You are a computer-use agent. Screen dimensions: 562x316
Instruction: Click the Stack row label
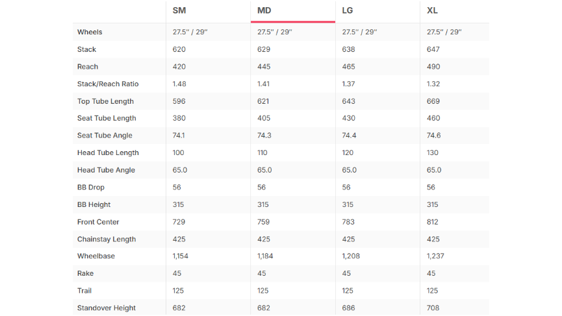tap(87, 49)
